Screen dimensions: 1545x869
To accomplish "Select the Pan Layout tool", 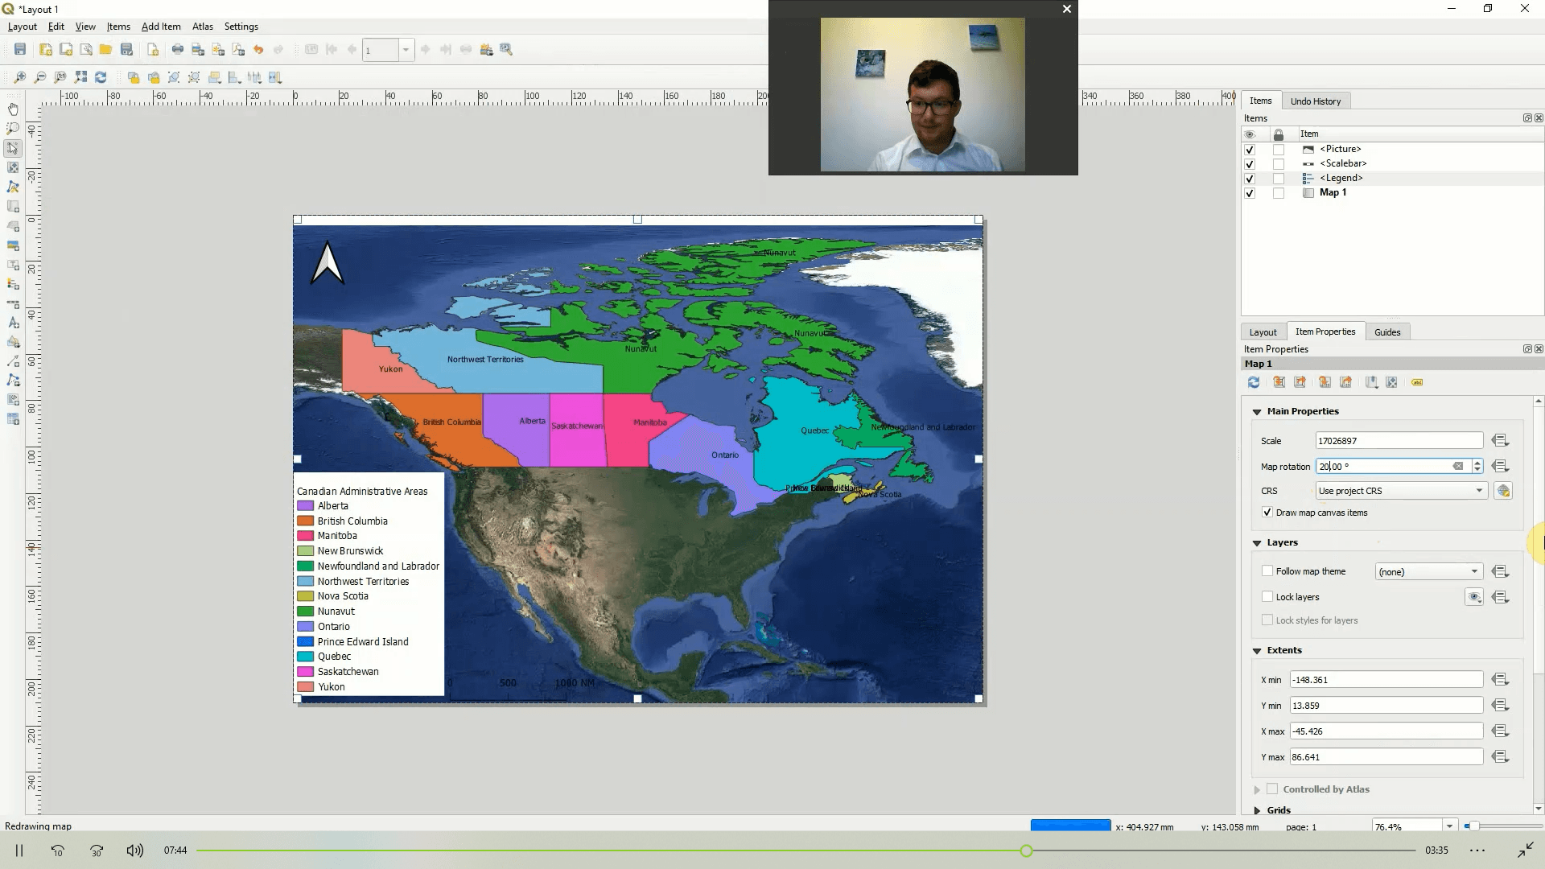I will pyautogui.click(x=13, y=109).
